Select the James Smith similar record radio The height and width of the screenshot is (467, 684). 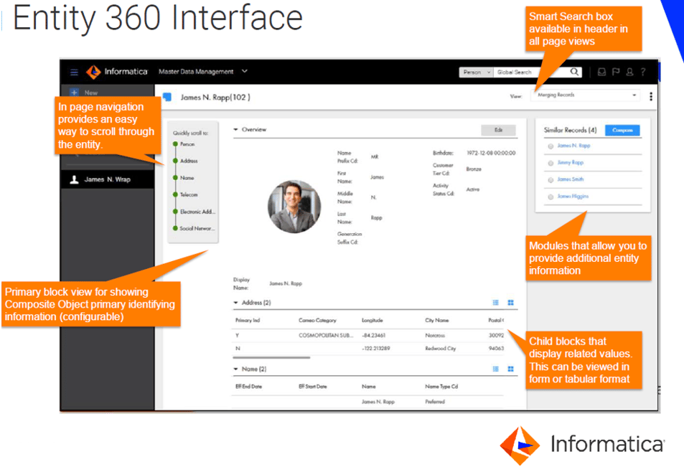[x=551, y=179]
